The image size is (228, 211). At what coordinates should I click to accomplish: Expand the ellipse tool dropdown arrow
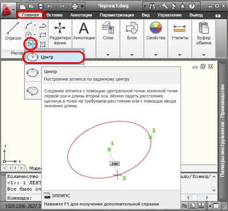coord(35,44)
